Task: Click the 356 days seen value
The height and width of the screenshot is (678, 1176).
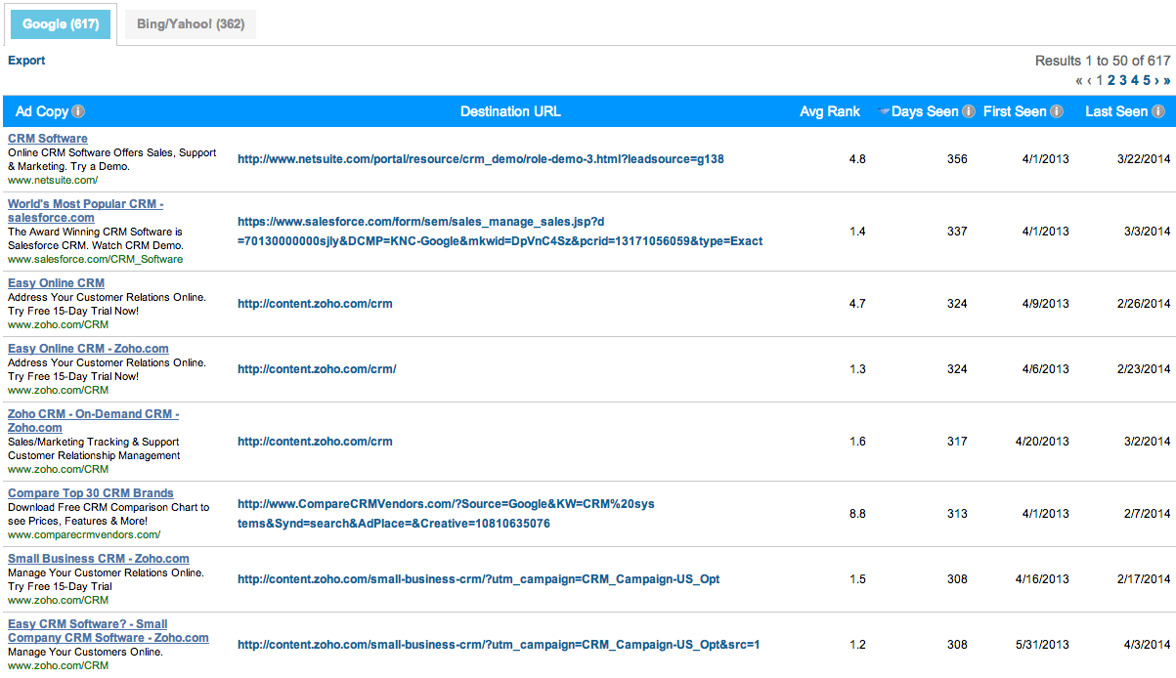Action: tap(957, 159)
